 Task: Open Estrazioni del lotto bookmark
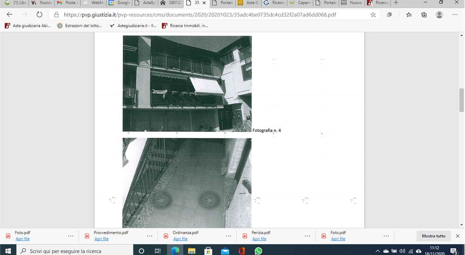tap(80, 26)
